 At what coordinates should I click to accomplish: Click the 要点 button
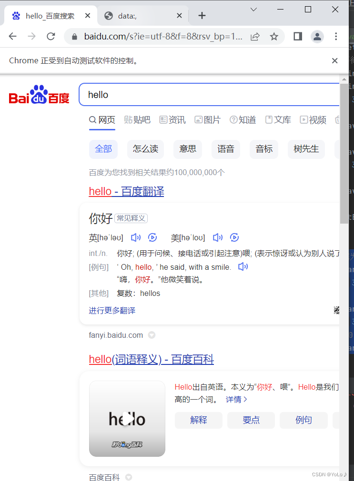[251, 420]
